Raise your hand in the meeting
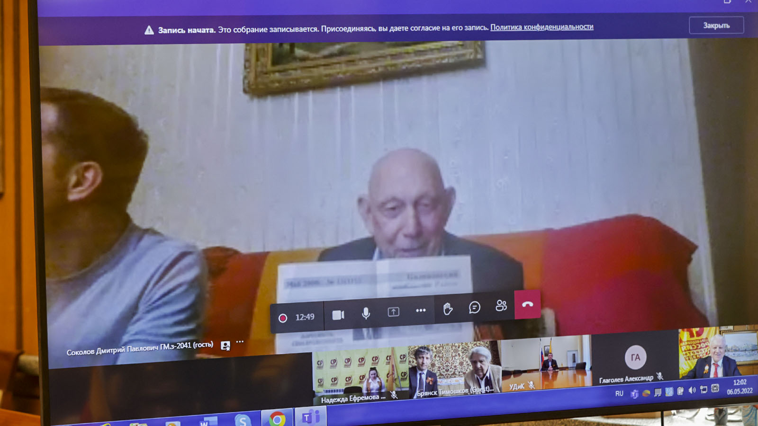 pos(448,309)
